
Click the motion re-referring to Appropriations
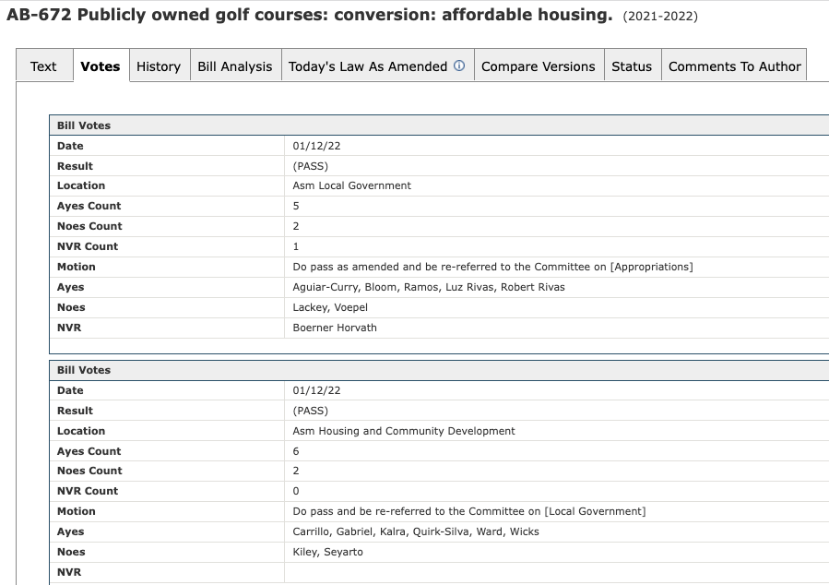pyautogui.click(x=492, y=267)
